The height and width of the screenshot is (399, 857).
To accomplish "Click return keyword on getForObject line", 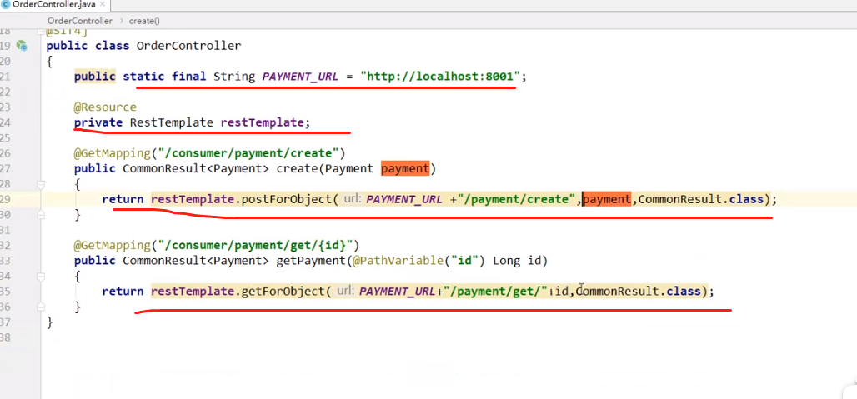I will (123, 291).
